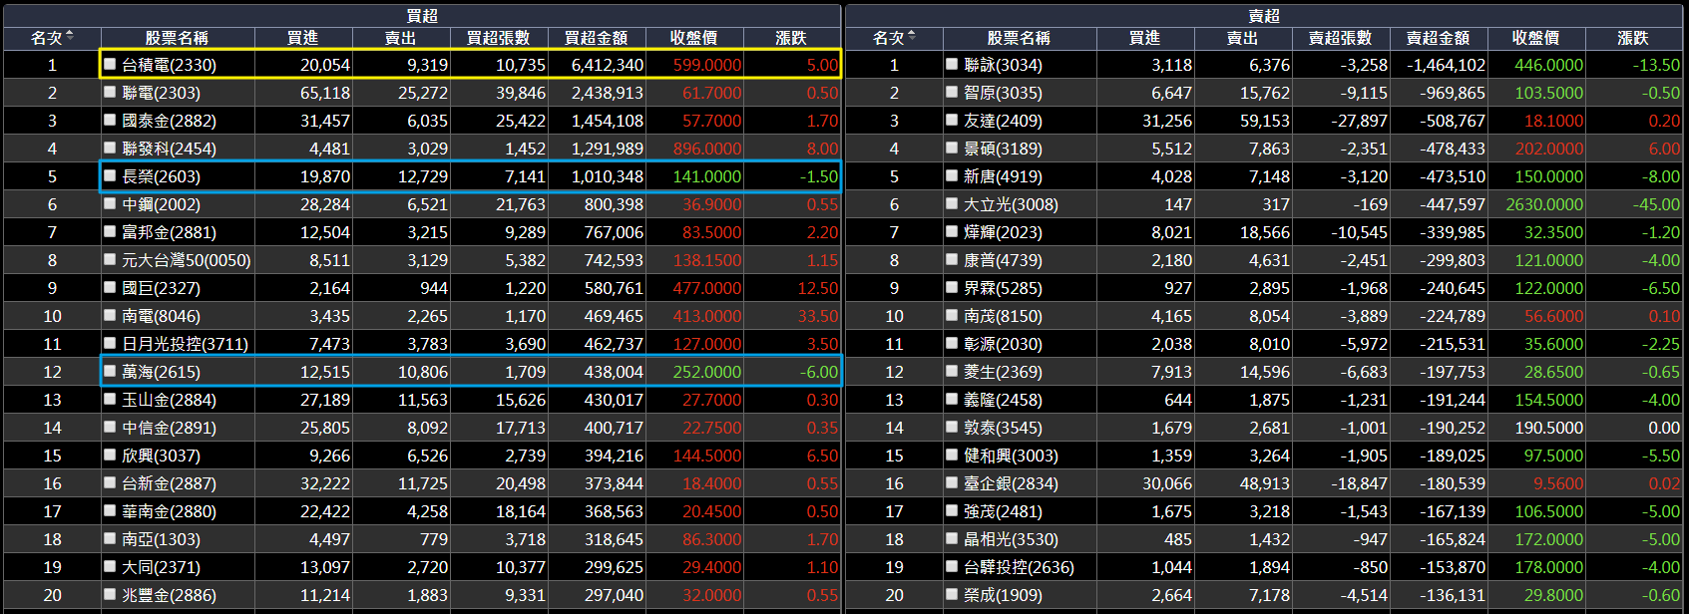
Task: Tick the checkbox for 新唐(4919)
Action: coord(952,175)
